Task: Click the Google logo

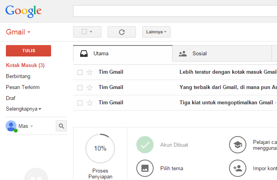Action: pos(23,11)
